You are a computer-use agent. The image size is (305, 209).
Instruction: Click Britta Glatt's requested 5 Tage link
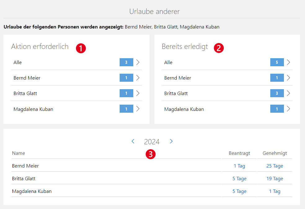[x=239, y=179]
